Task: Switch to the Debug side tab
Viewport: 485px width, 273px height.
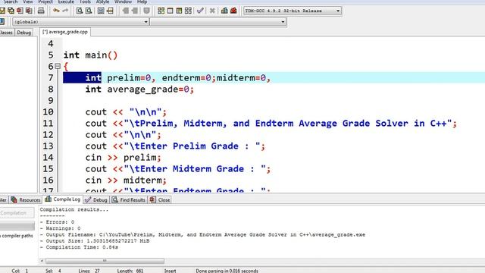Action: 23,33
